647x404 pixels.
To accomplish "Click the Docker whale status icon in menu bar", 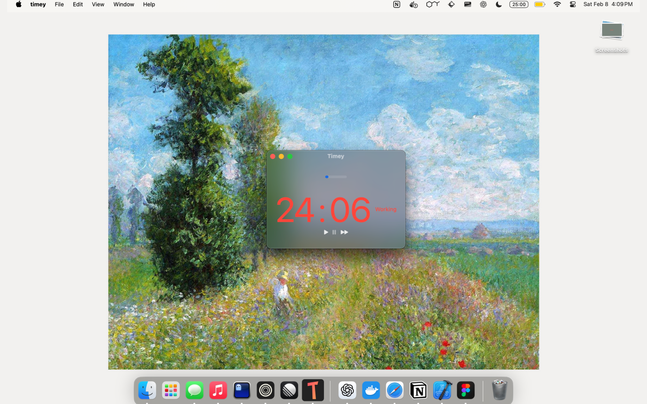I will [413, 5].
